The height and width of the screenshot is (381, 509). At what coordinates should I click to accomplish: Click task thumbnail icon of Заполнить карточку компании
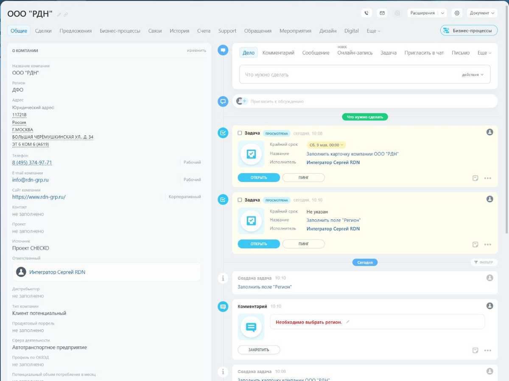251,154
